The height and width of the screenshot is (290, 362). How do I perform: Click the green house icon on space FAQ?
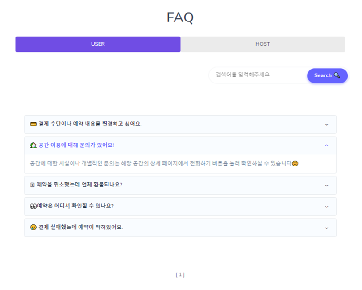(33, 146)
